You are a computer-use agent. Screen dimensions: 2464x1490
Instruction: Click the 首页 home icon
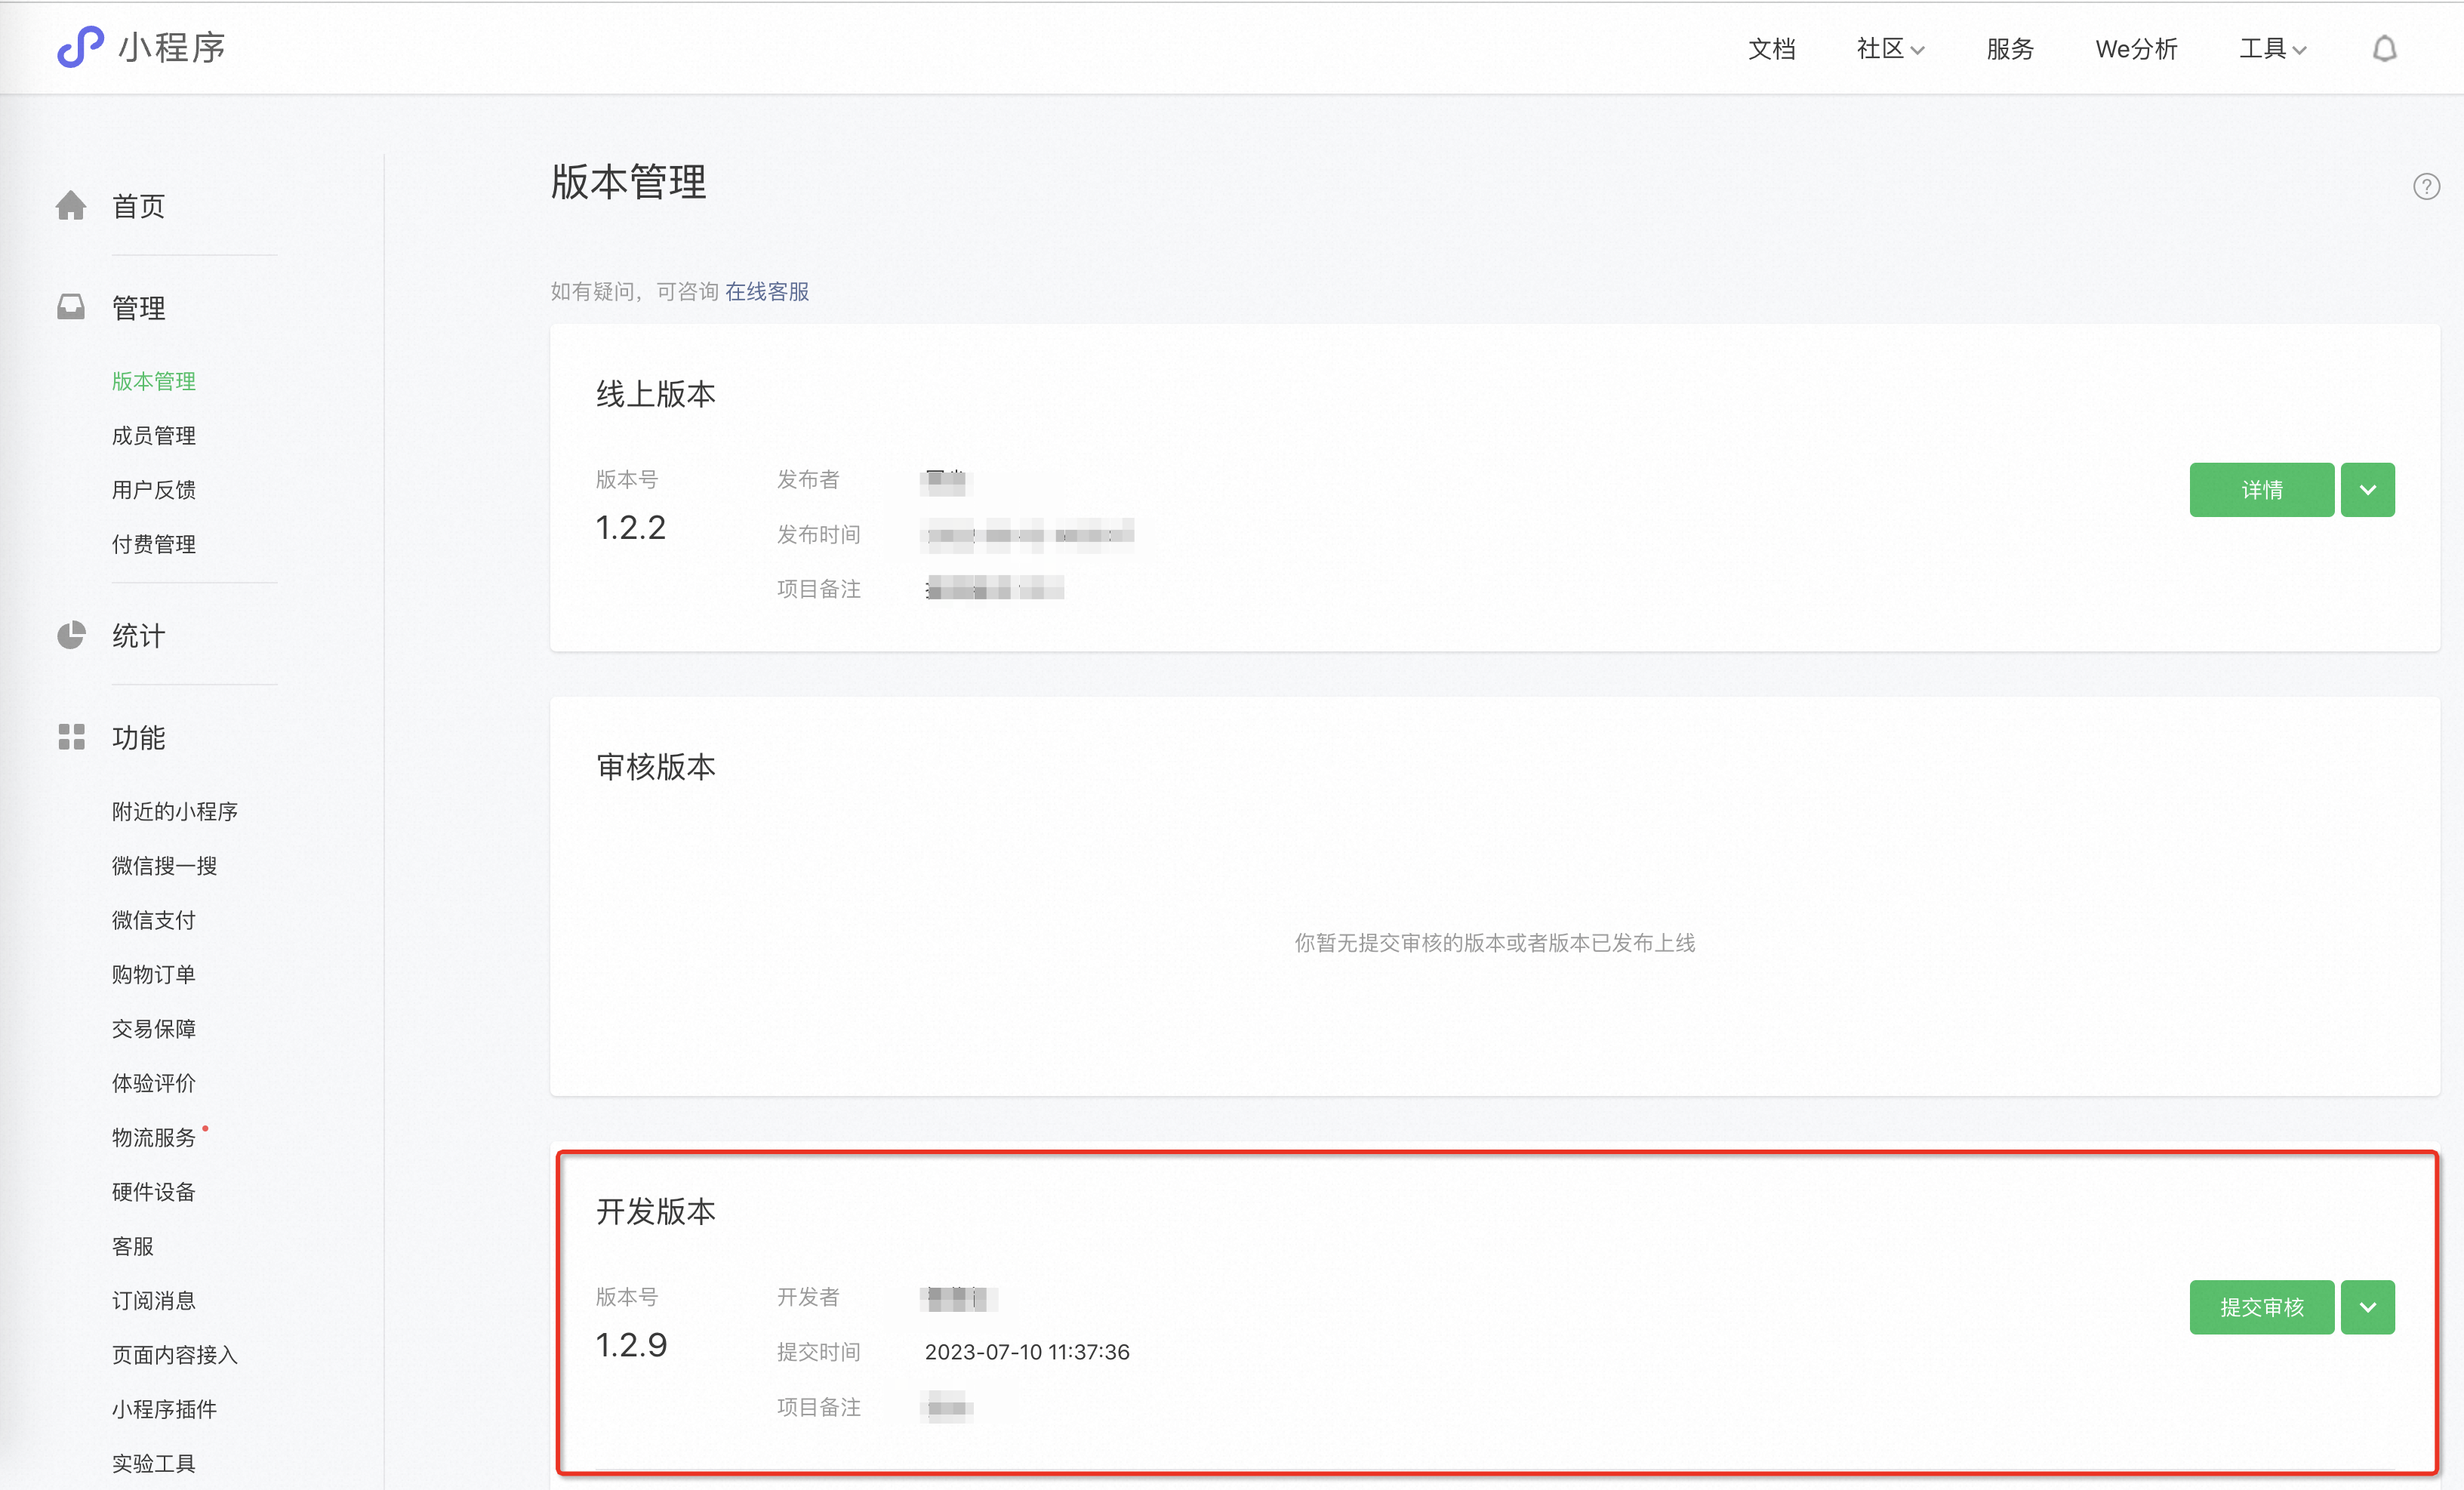[71, 206]
